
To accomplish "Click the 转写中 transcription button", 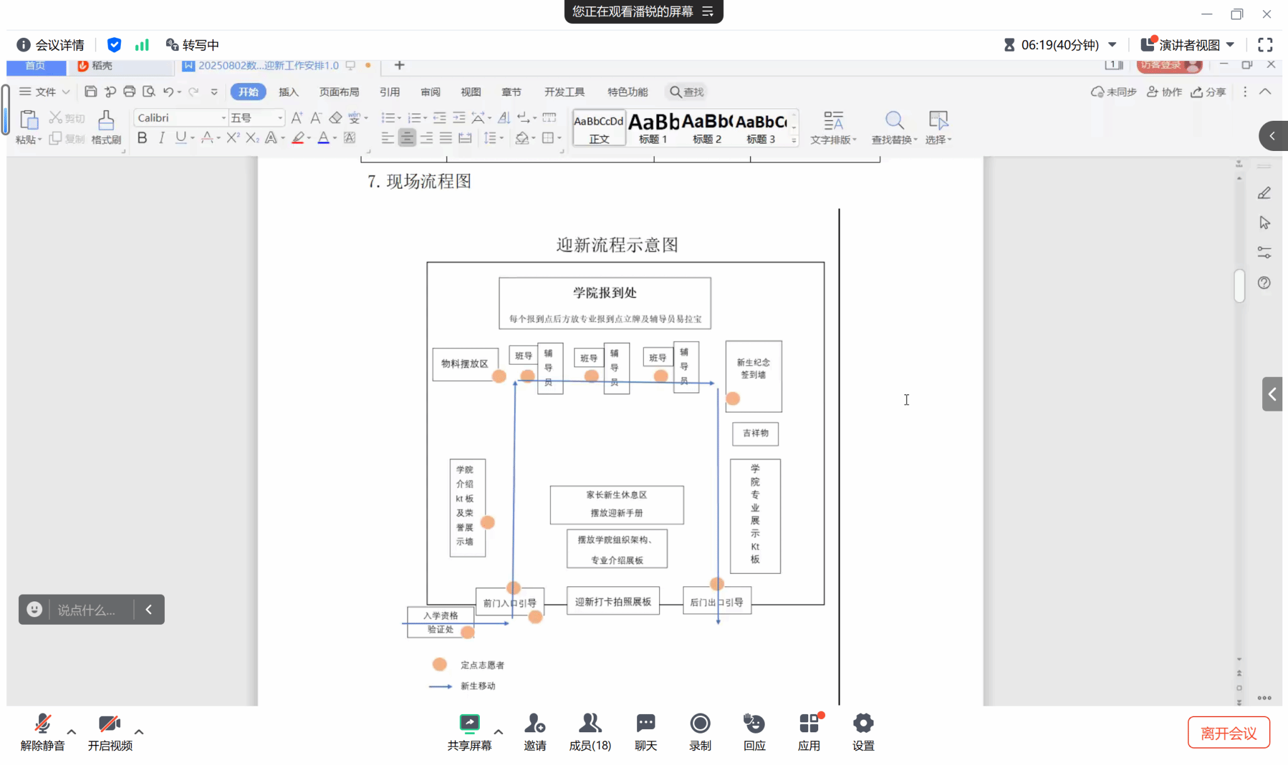I will [192, 45].
